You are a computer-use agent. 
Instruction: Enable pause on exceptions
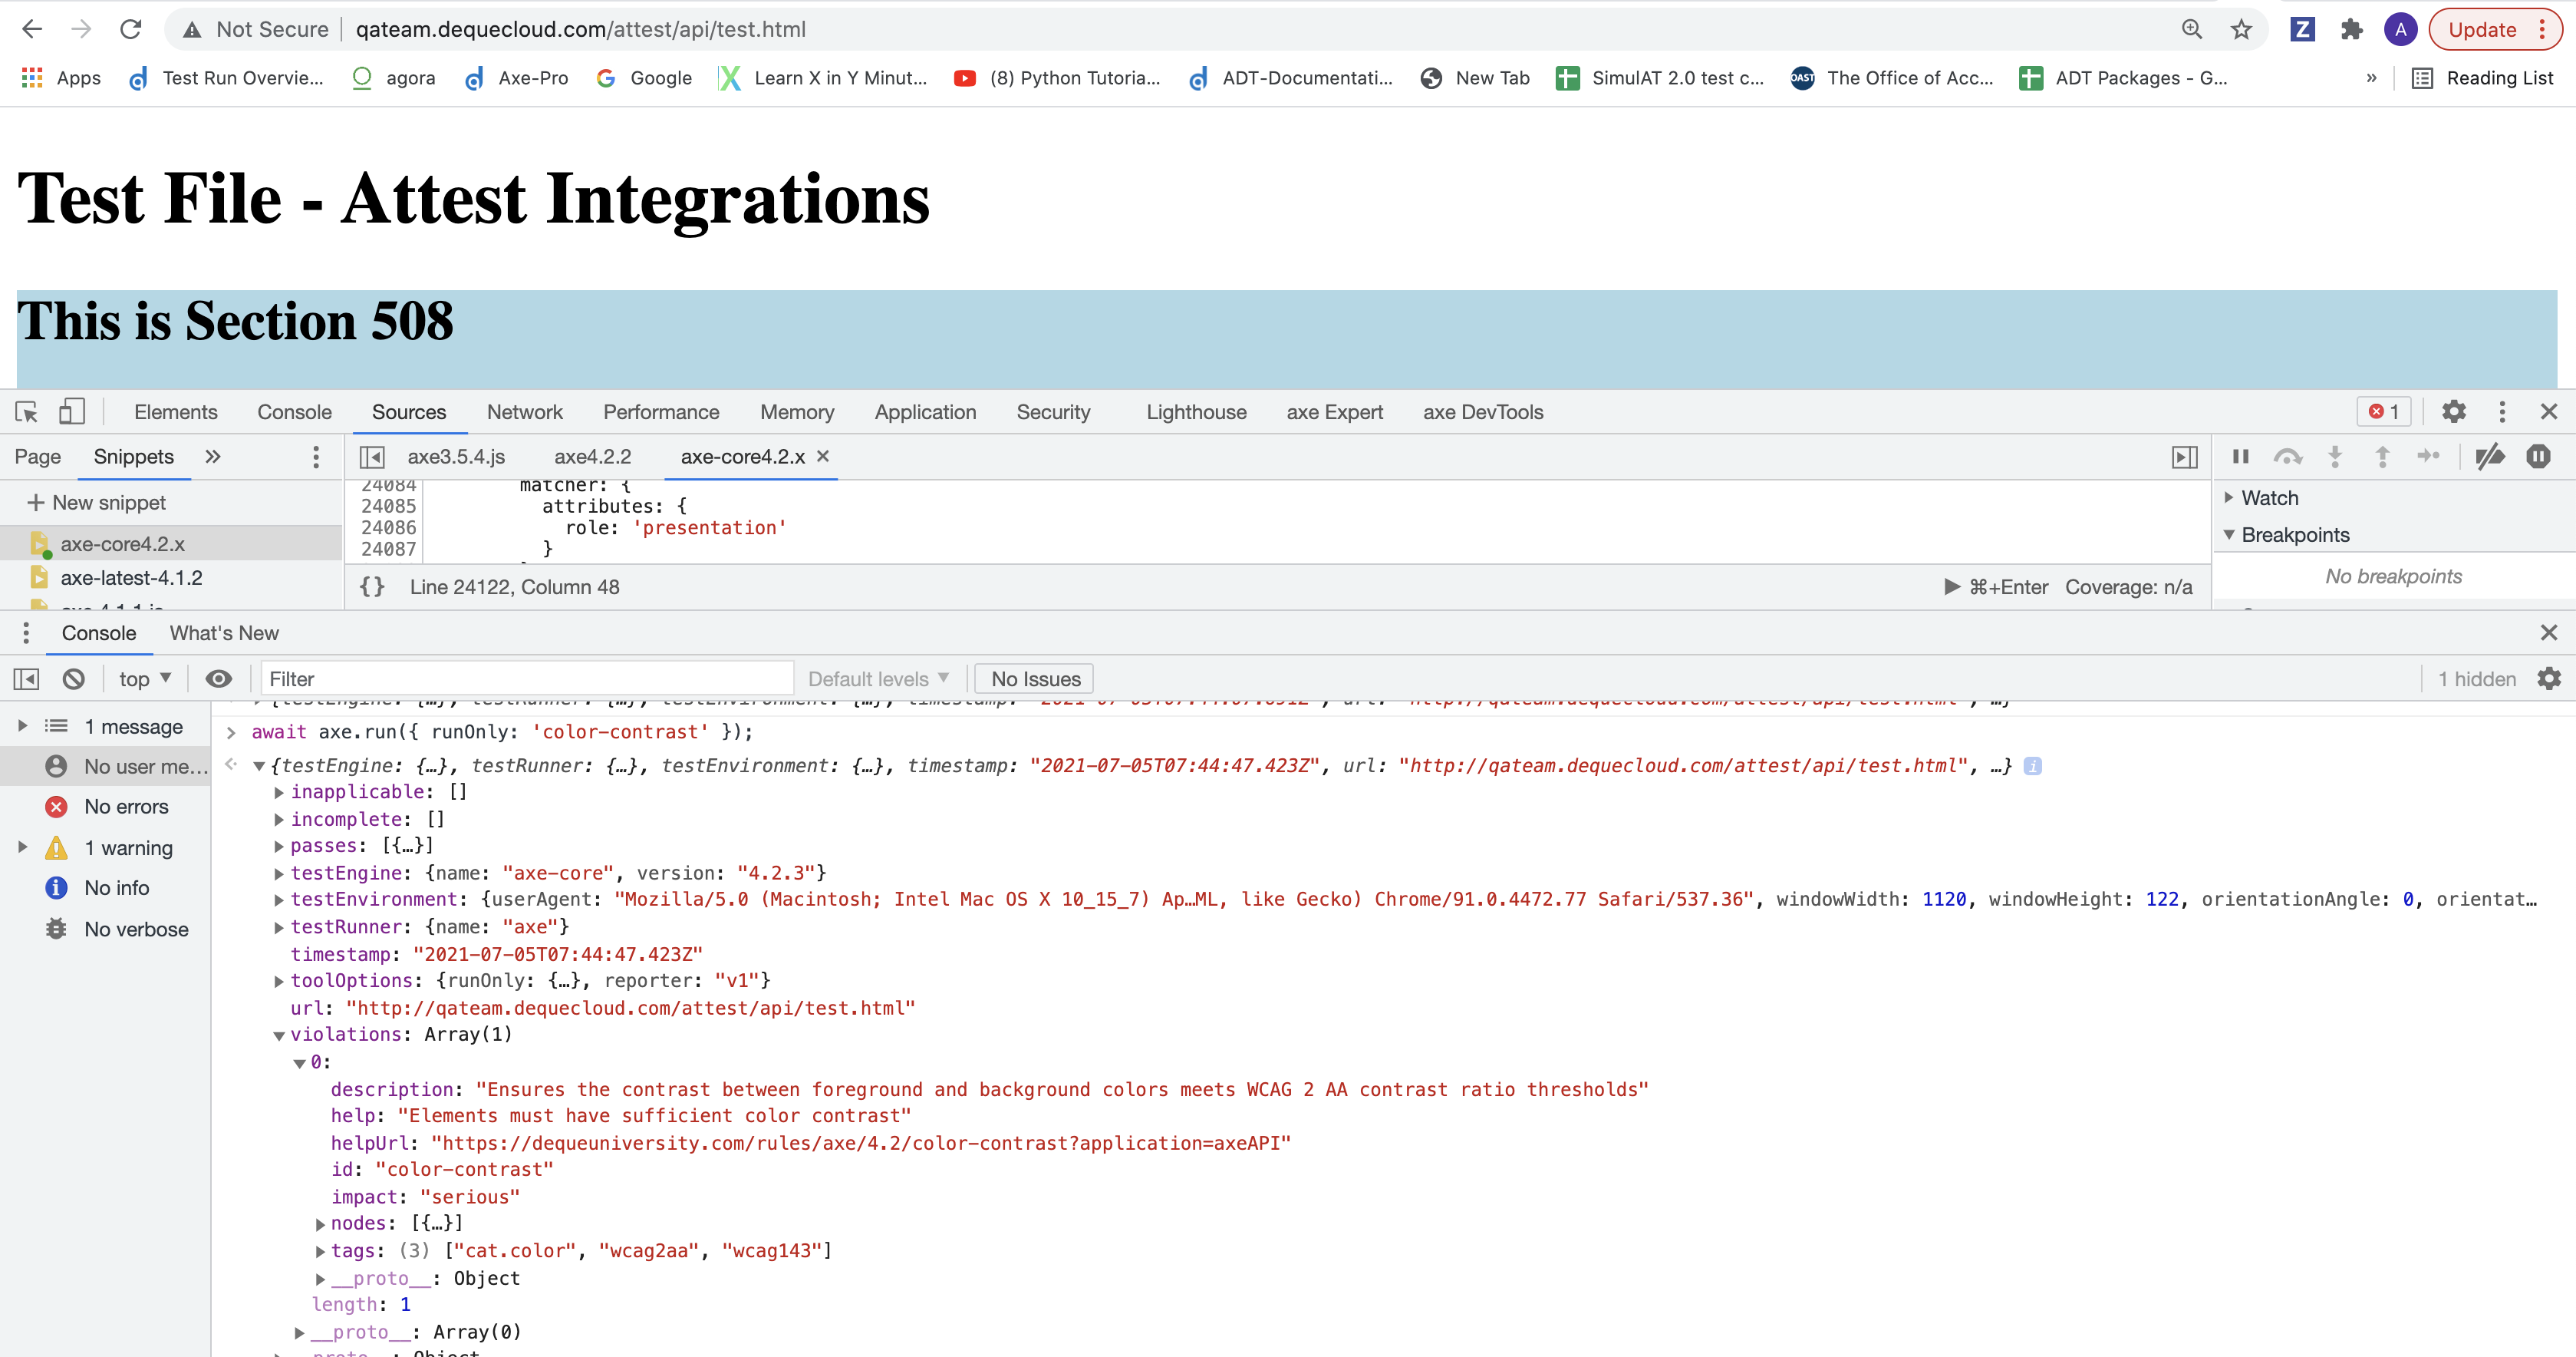coord(2540,457)
